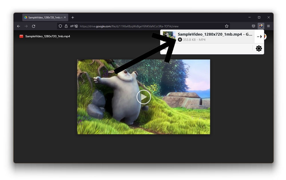
Task: Open tracking protection shield info
Action: point(60,26)
